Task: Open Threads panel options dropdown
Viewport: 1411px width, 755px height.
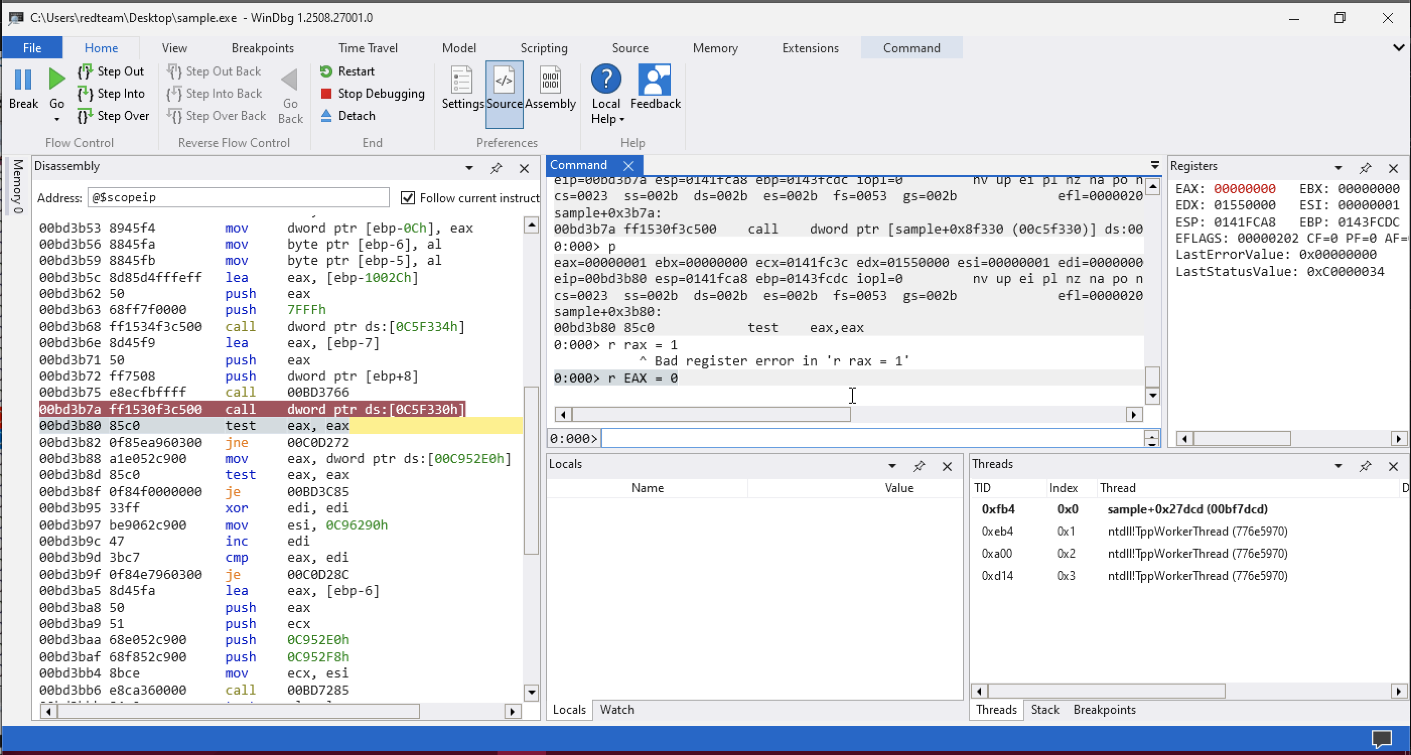Action: 1338,466
